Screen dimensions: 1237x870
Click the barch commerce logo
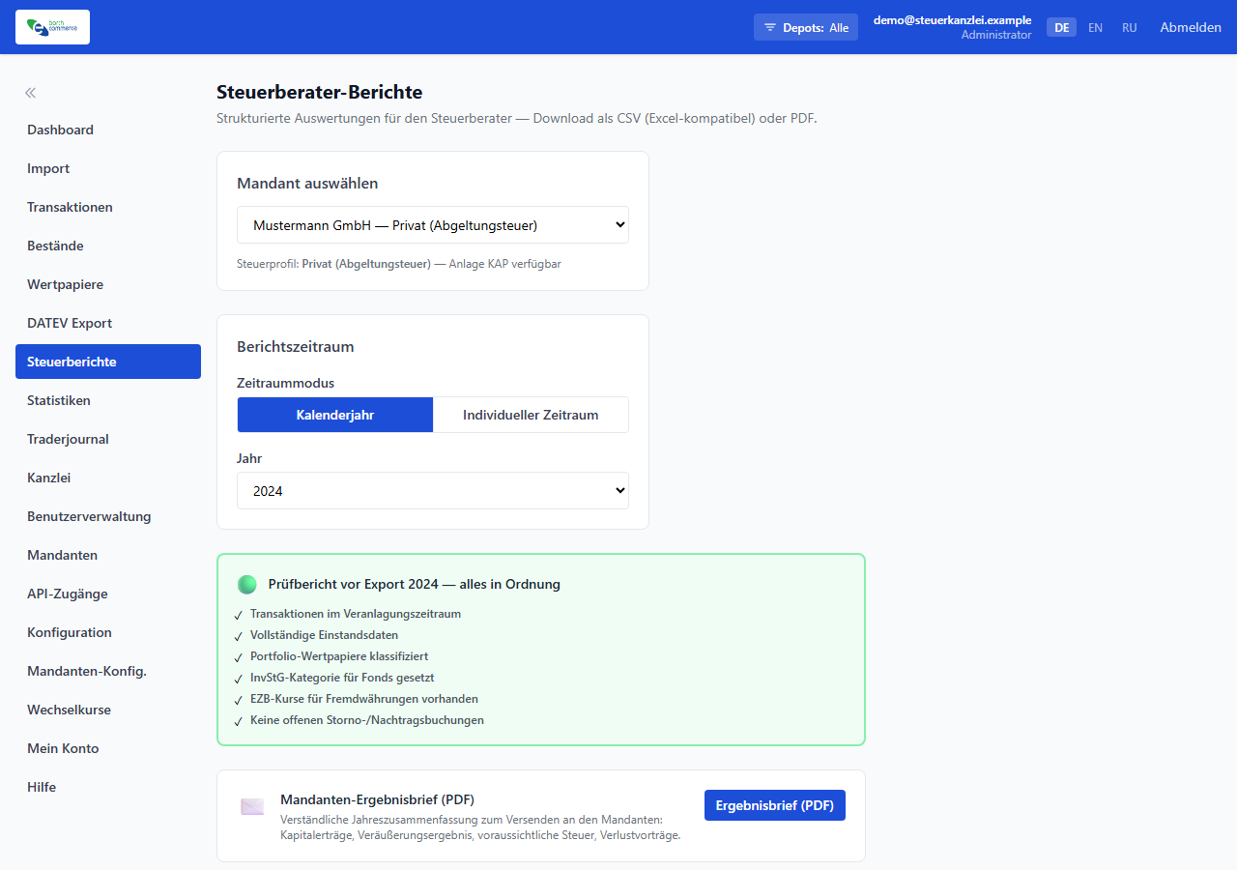[x=52, y=27]
